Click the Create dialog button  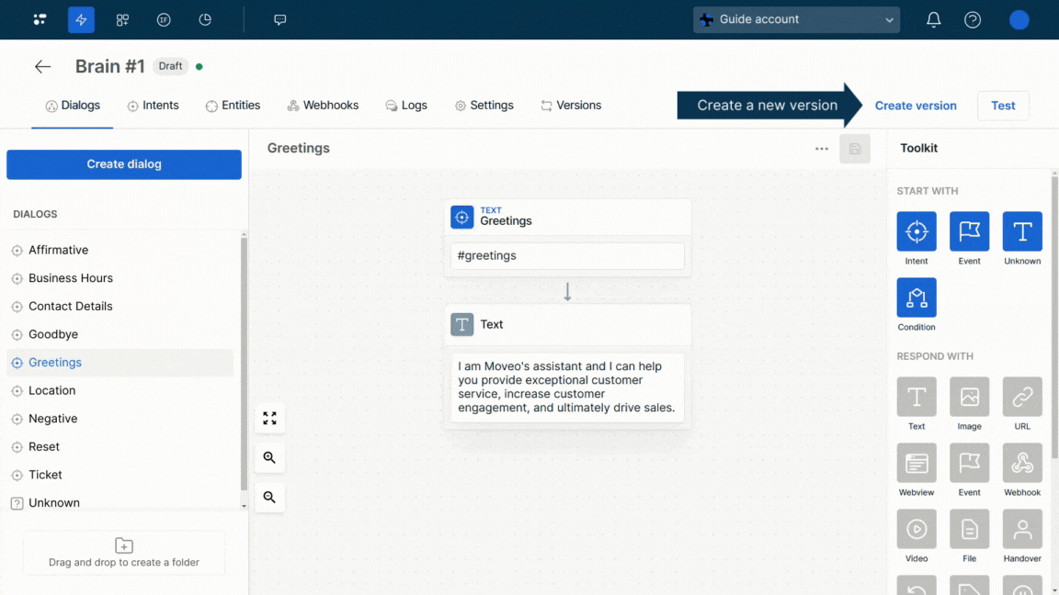pyautogui.click(x=124, y=164)
